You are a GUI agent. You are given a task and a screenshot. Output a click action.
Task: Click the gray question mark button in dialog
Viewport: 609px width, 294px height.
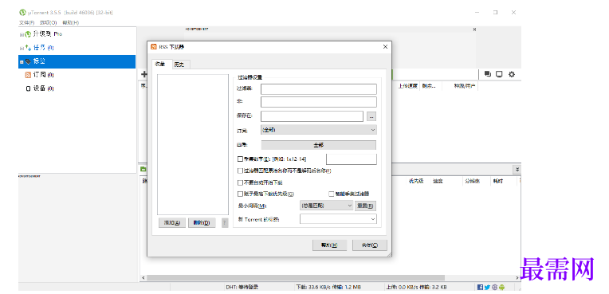[225, 223]
